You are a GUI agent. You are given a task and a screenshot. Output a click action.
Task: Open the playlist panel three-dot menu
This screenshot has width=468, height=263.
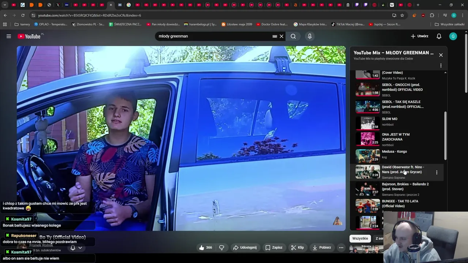click(441, 66)
